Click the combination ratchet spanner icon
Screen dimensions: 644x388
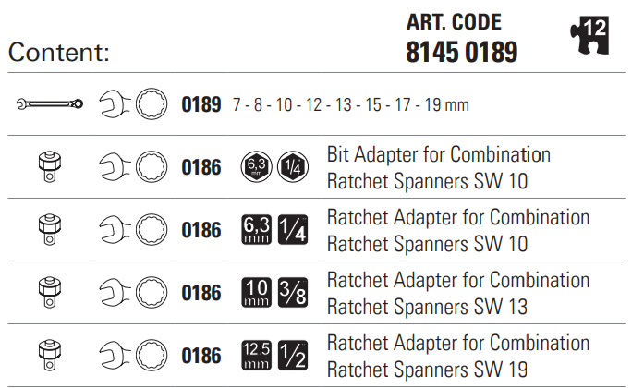point(49,104)
